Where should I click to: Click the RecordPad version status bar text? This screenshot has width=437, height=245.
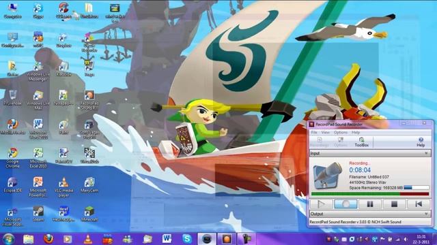355,222
